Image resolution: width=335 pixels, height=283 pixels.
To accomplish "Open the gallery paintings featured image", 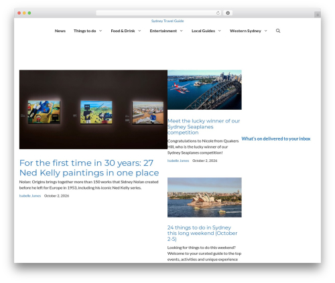I will (x=93, y=110).
